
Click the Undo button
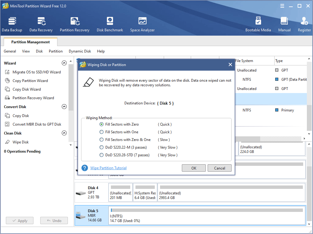(54, 220)
